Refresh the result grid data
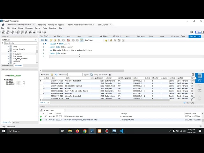This screenshot has height=153, width=204. 56,75
